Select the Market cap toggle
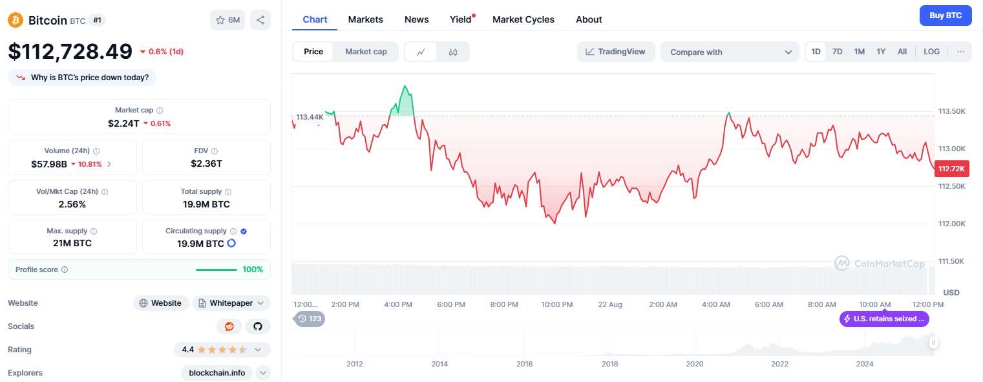This screenshot has width=983, height=382. (366, 52)
